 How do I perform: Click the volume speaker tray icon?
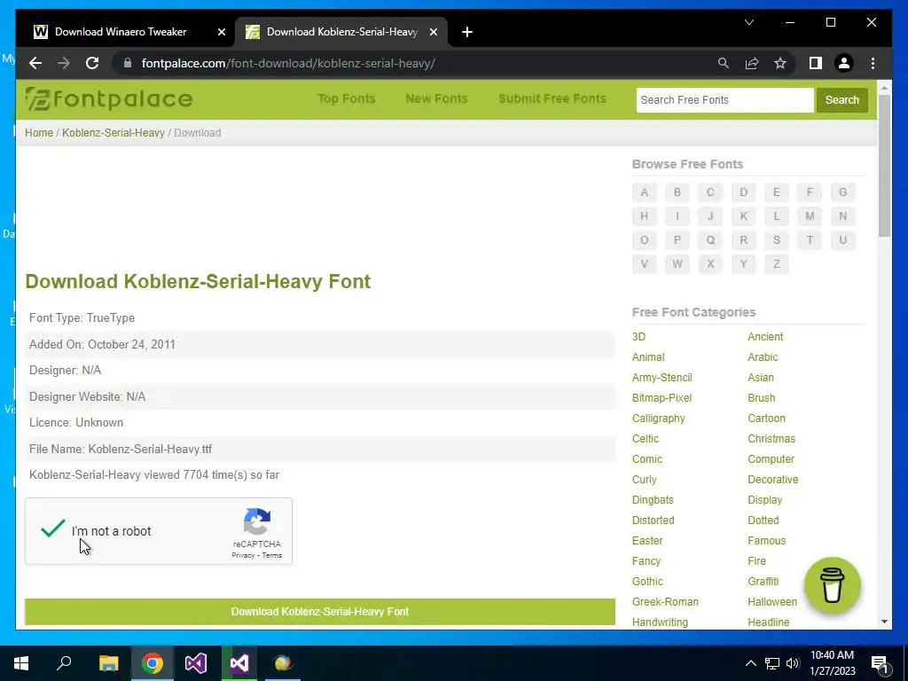coord(793,663)
